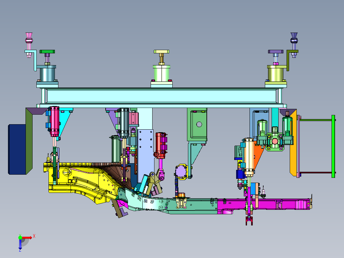This screenshot has width=344, height=258.
Task: Select the long cyan horizontal beam
Action: 161,96
